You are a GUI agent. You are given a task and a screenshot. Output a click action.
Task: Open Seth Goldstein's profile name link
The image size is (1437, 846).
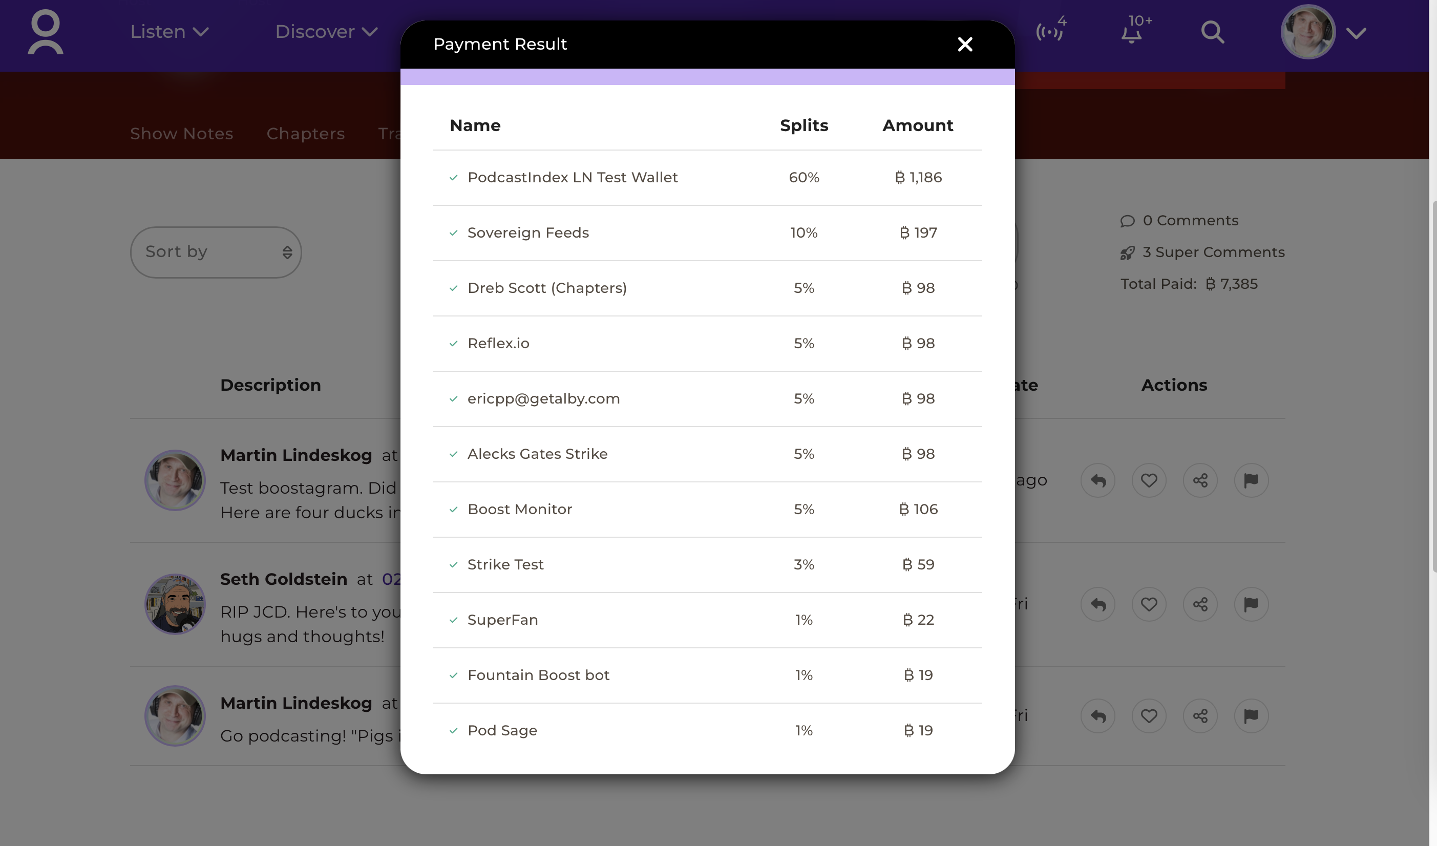pos(284,579)
